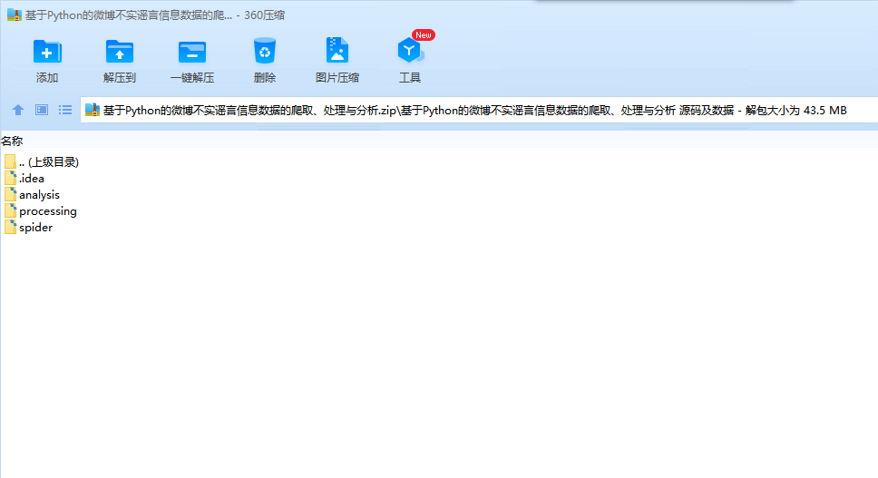Open the 图片压缩 image compression tool

click(x=337, y=61)
